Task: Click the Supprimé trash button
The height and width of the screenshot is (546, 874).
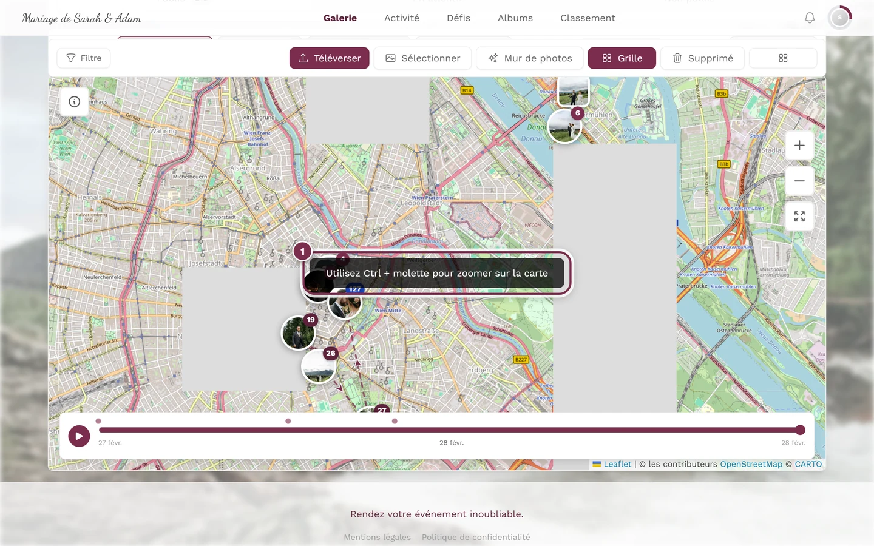Action: [702, 58]
